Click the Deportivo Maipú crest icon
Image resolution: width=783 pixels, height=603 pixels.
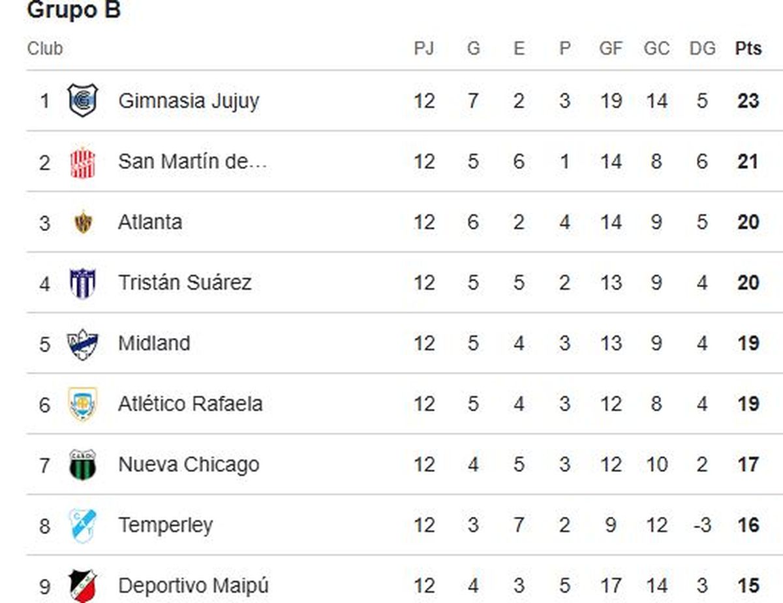coord(83,585)
